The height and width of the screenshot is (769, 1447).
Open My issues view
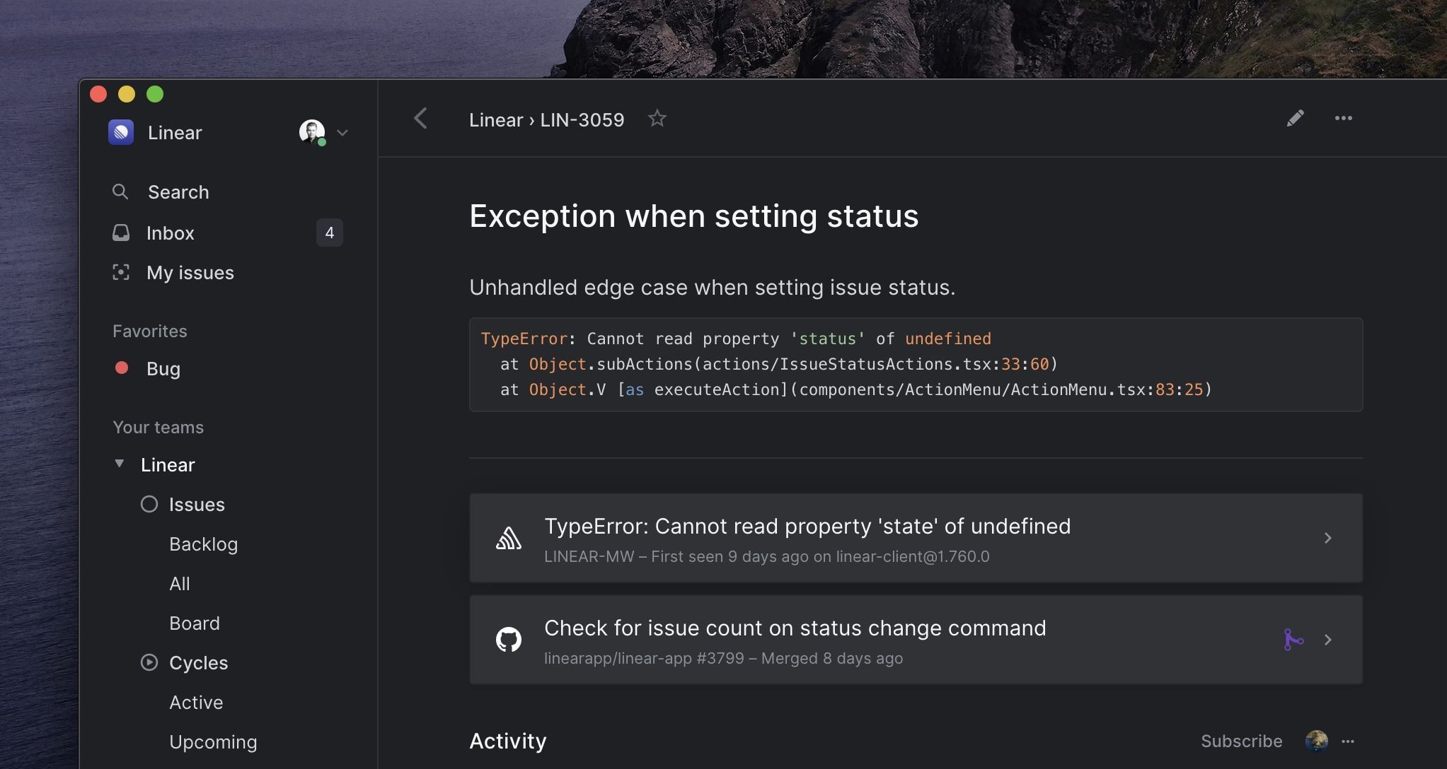point(190,272)
